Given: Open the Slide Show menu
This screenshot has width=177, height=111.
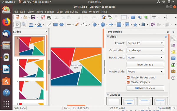Looking at the screenshot, I should pyautogui.click(x=71, y=12).
